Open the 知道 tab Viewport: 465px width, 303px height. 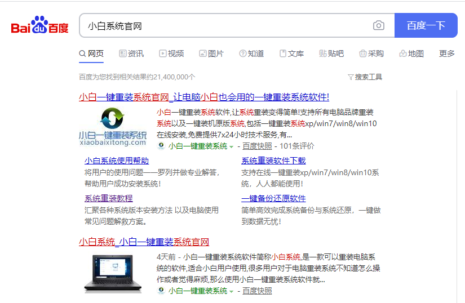tap(251, 54)
